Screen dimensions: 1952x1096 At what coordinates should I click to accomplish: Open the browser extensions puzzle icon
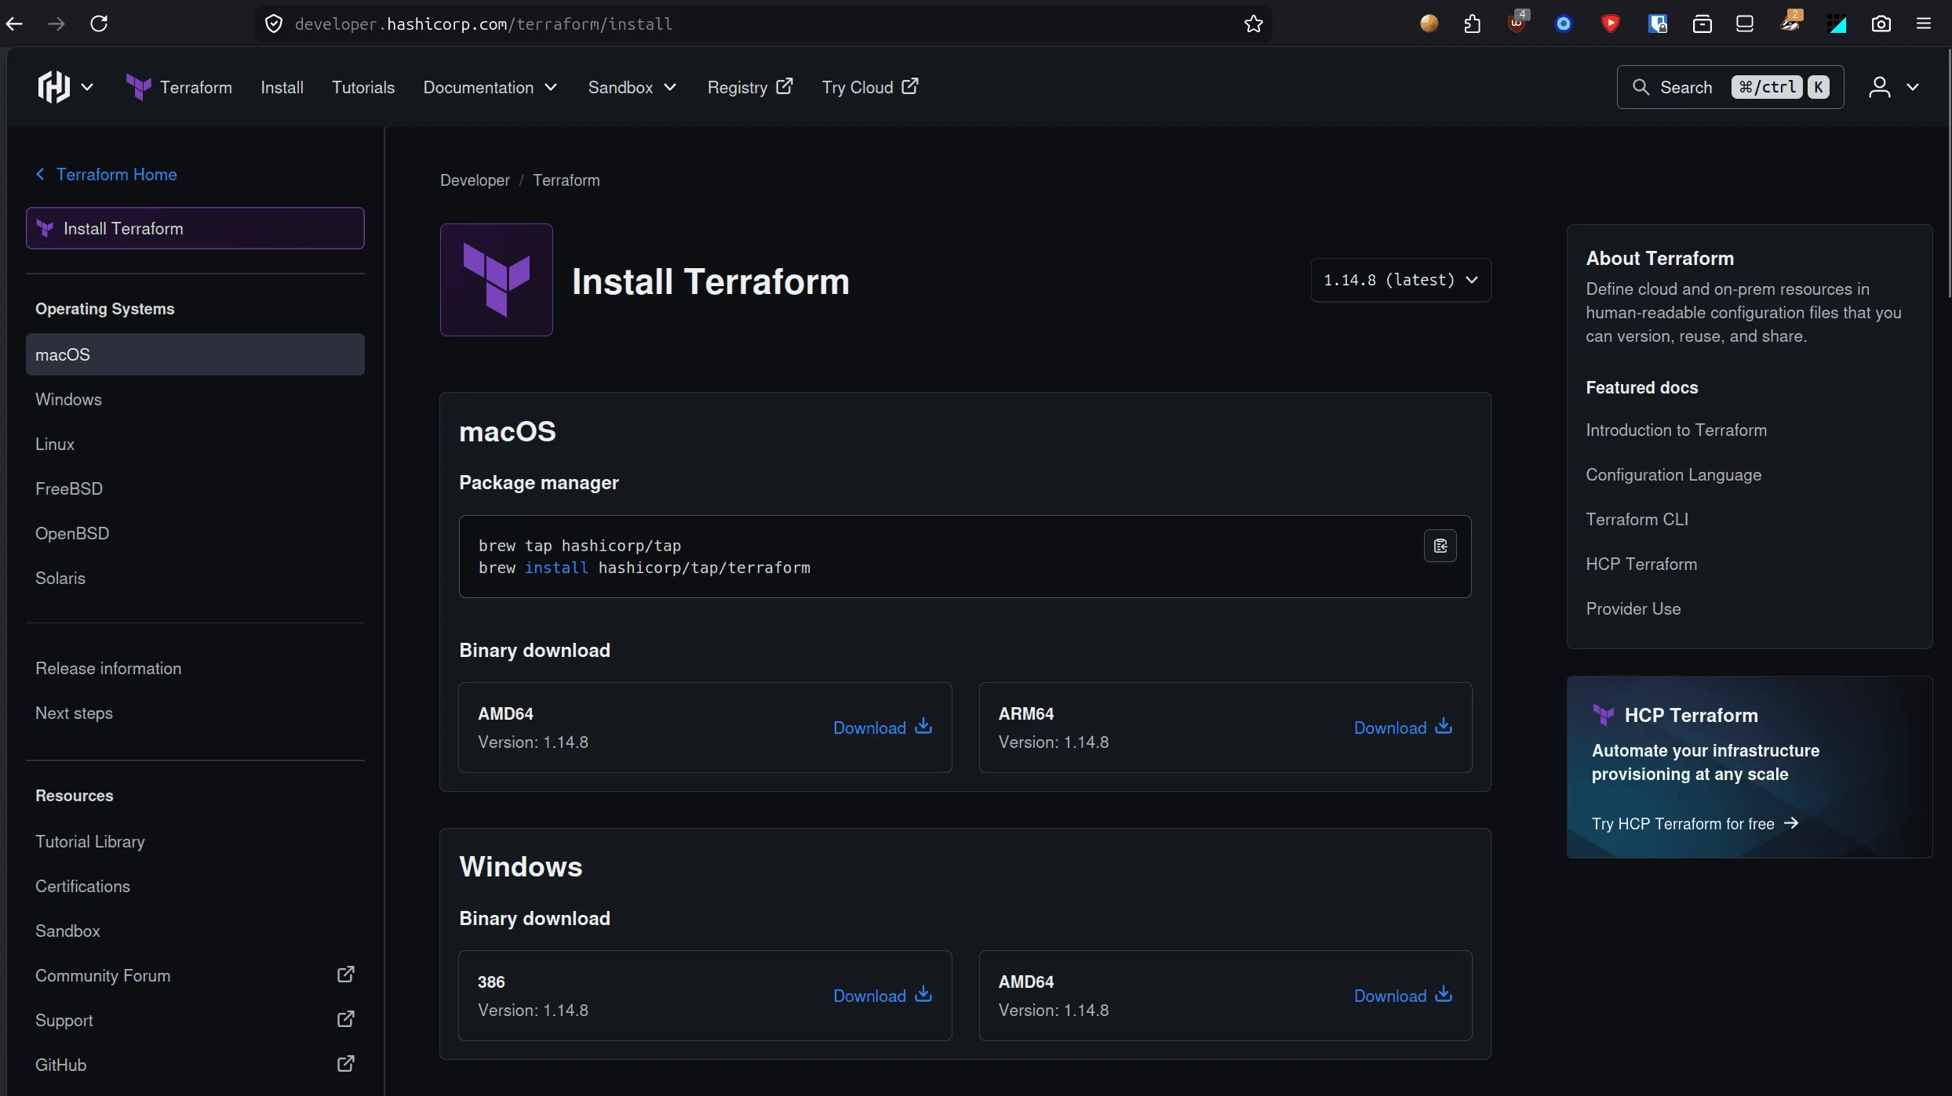[x=1472, y=24]
